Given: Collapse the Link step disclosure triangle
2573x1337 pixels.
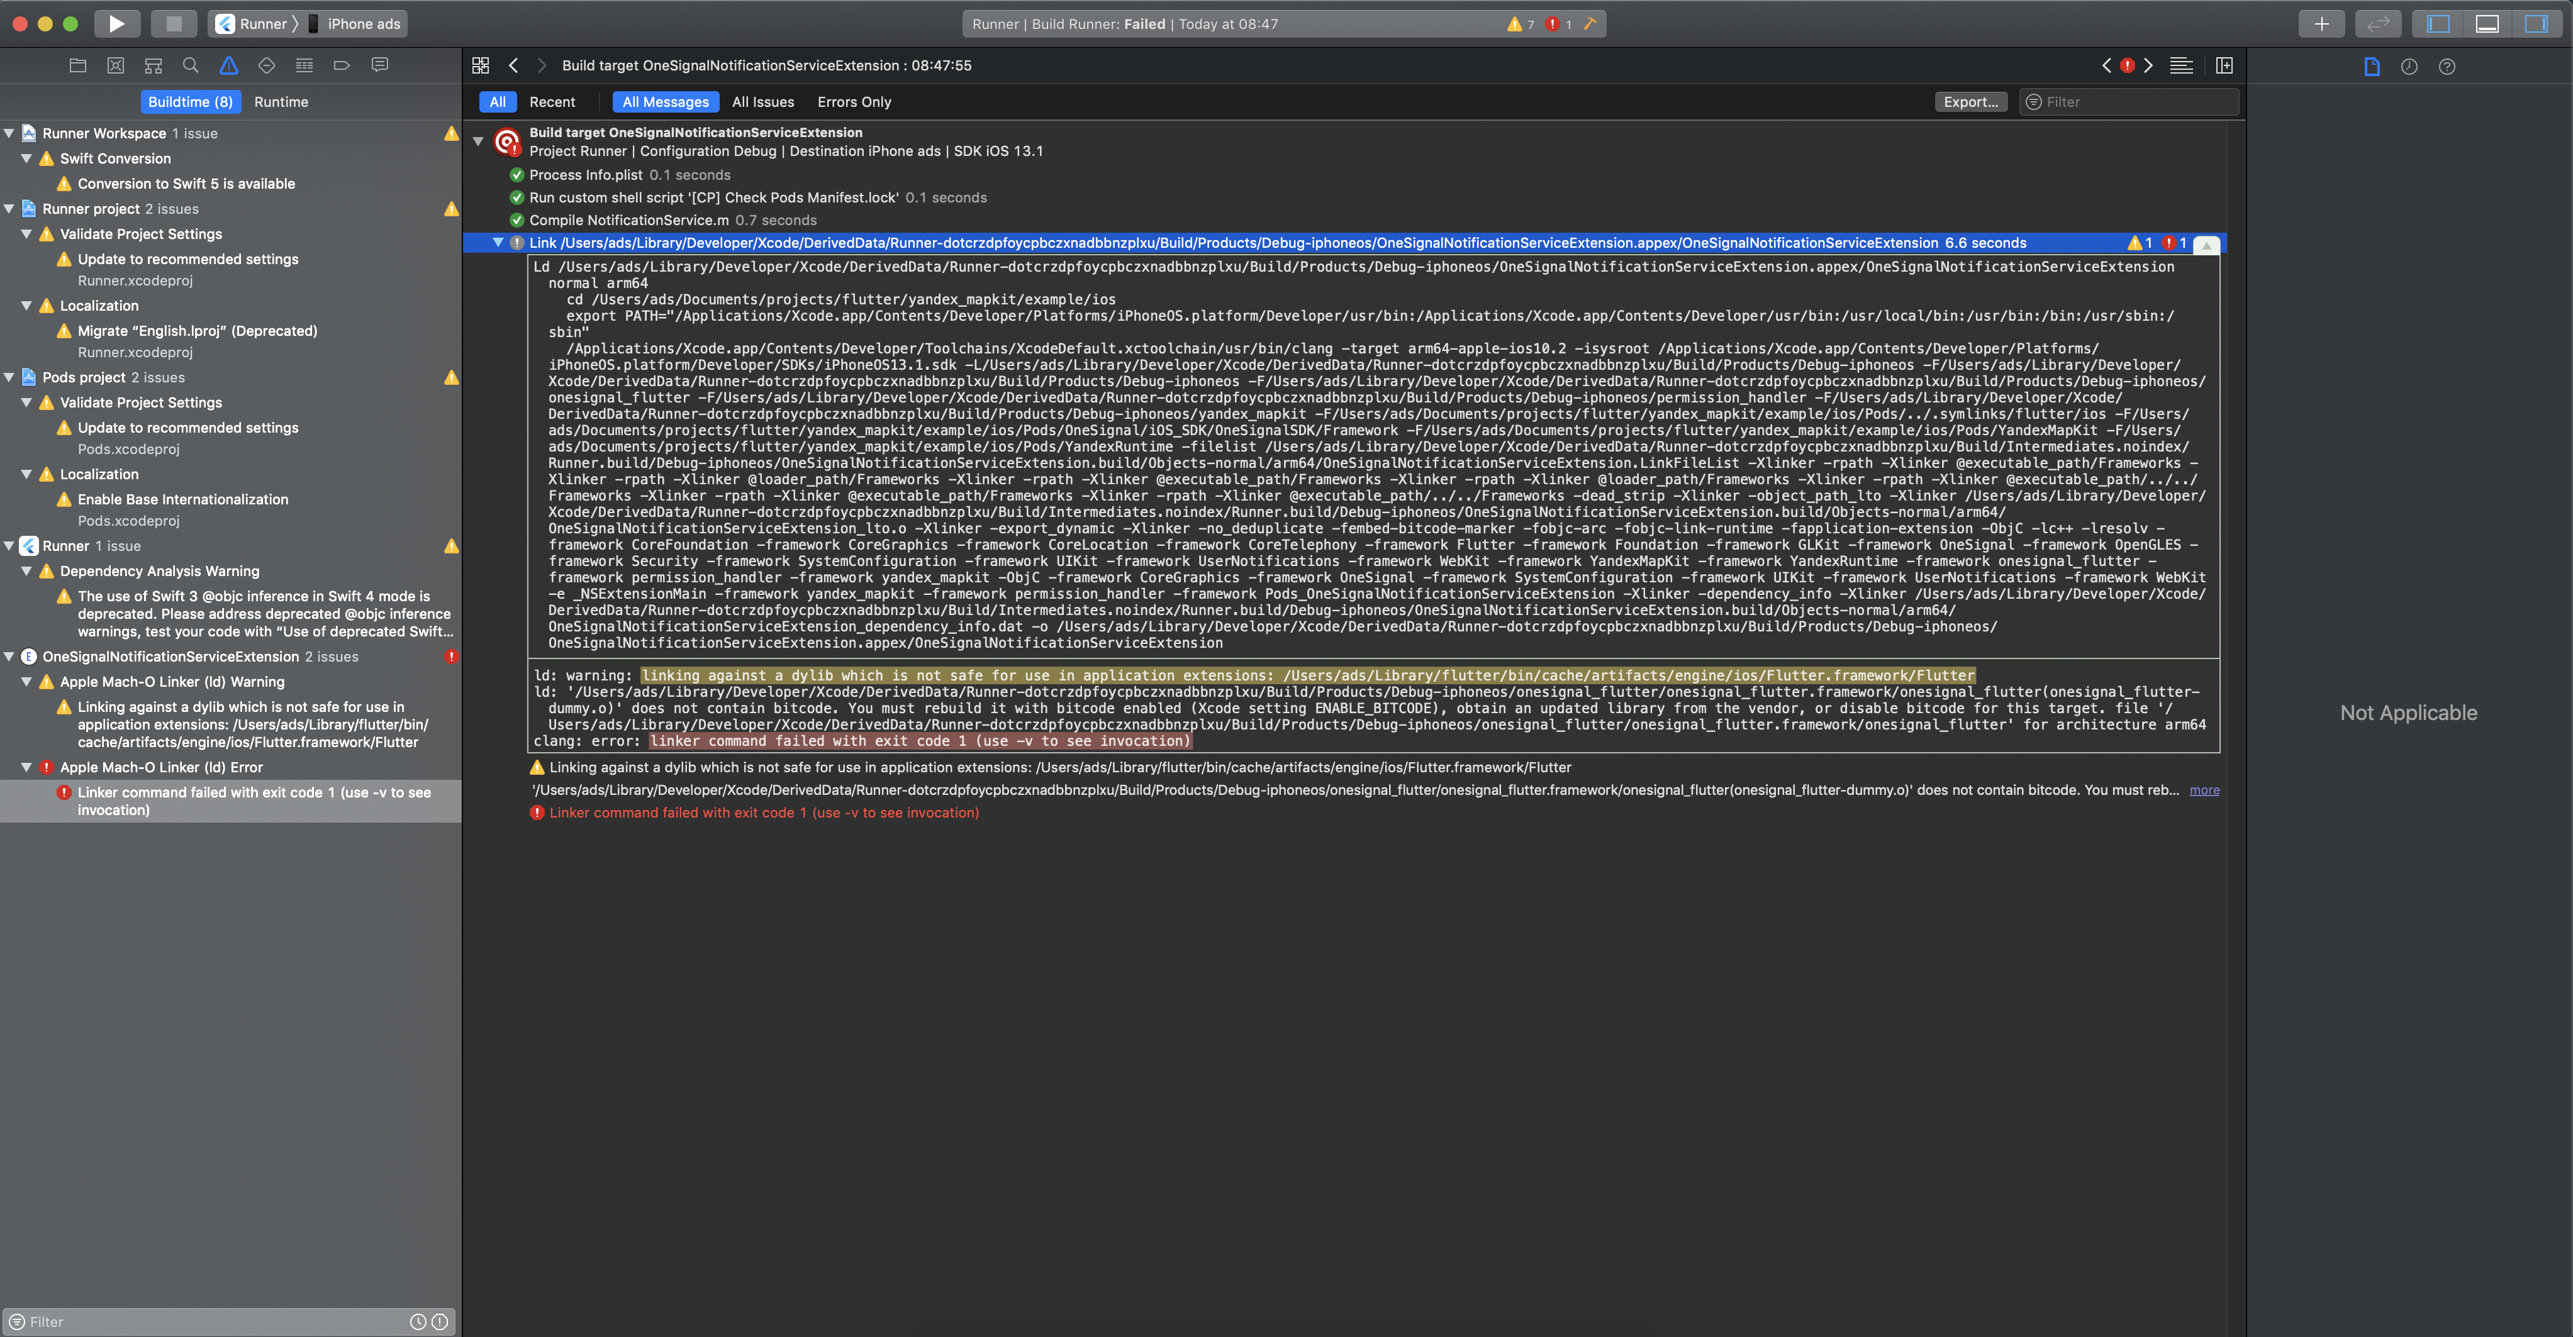Looking at the screenshot, I should coord(498,243).
